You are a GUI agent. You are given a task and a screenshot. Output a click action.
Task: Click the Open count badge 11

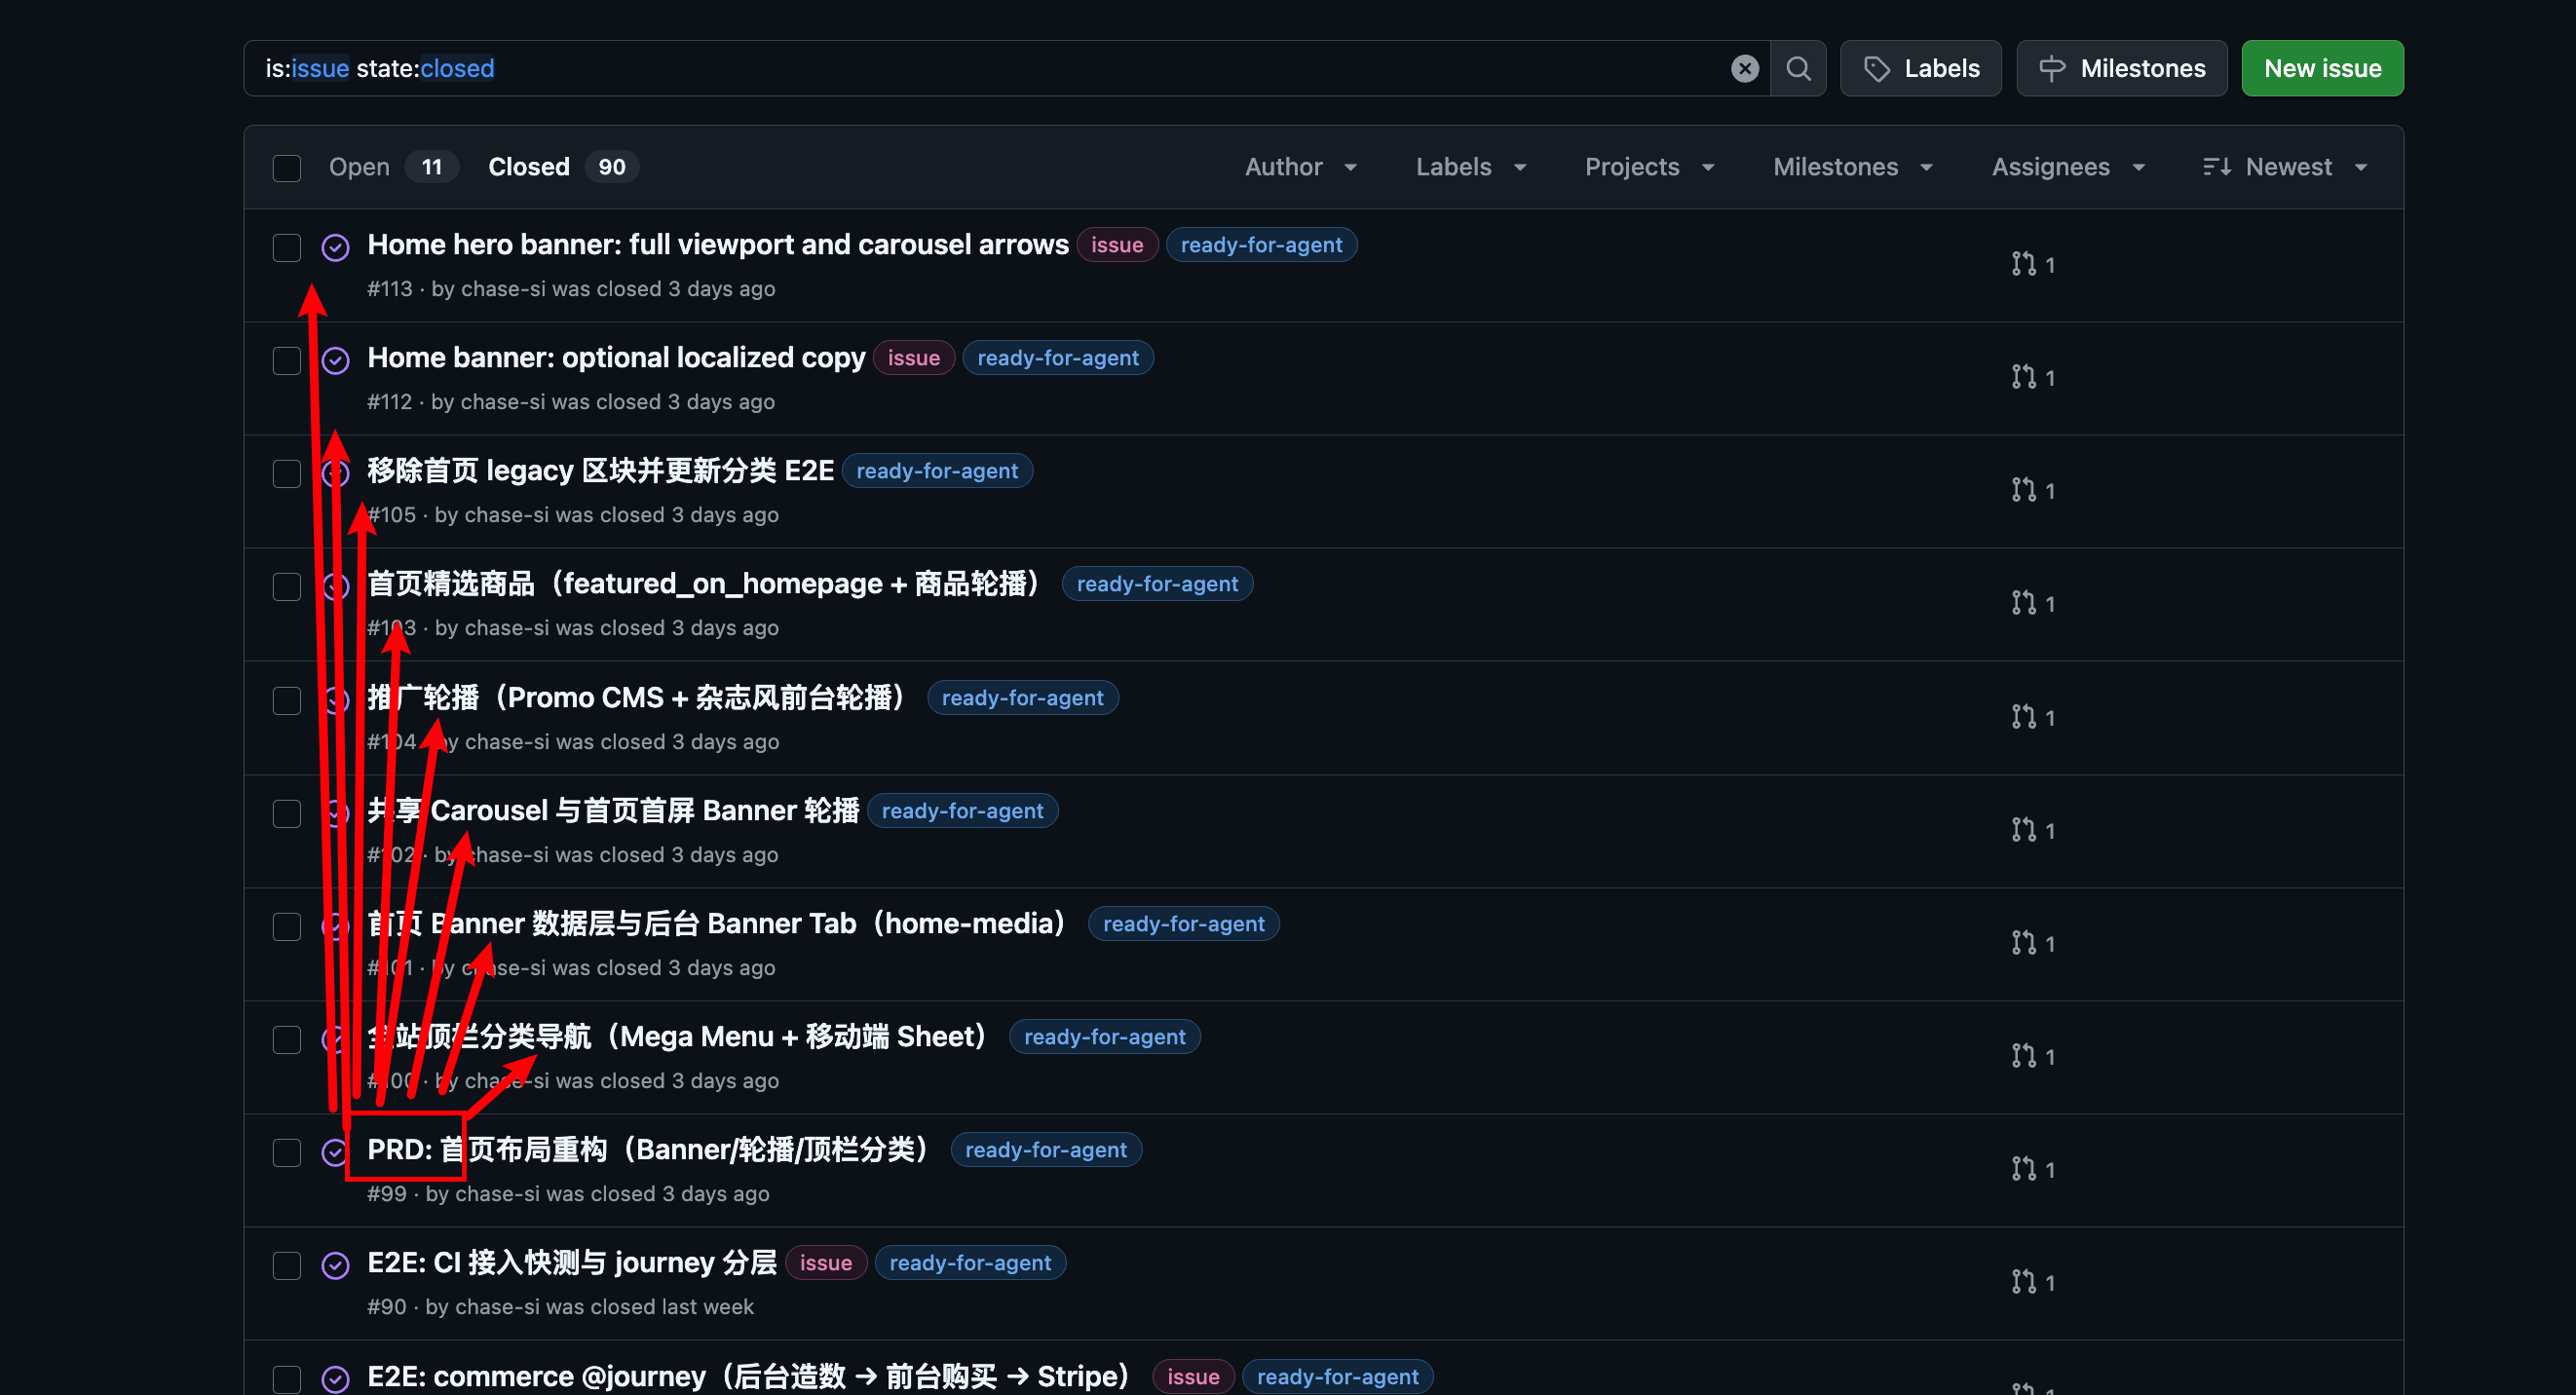432,167
